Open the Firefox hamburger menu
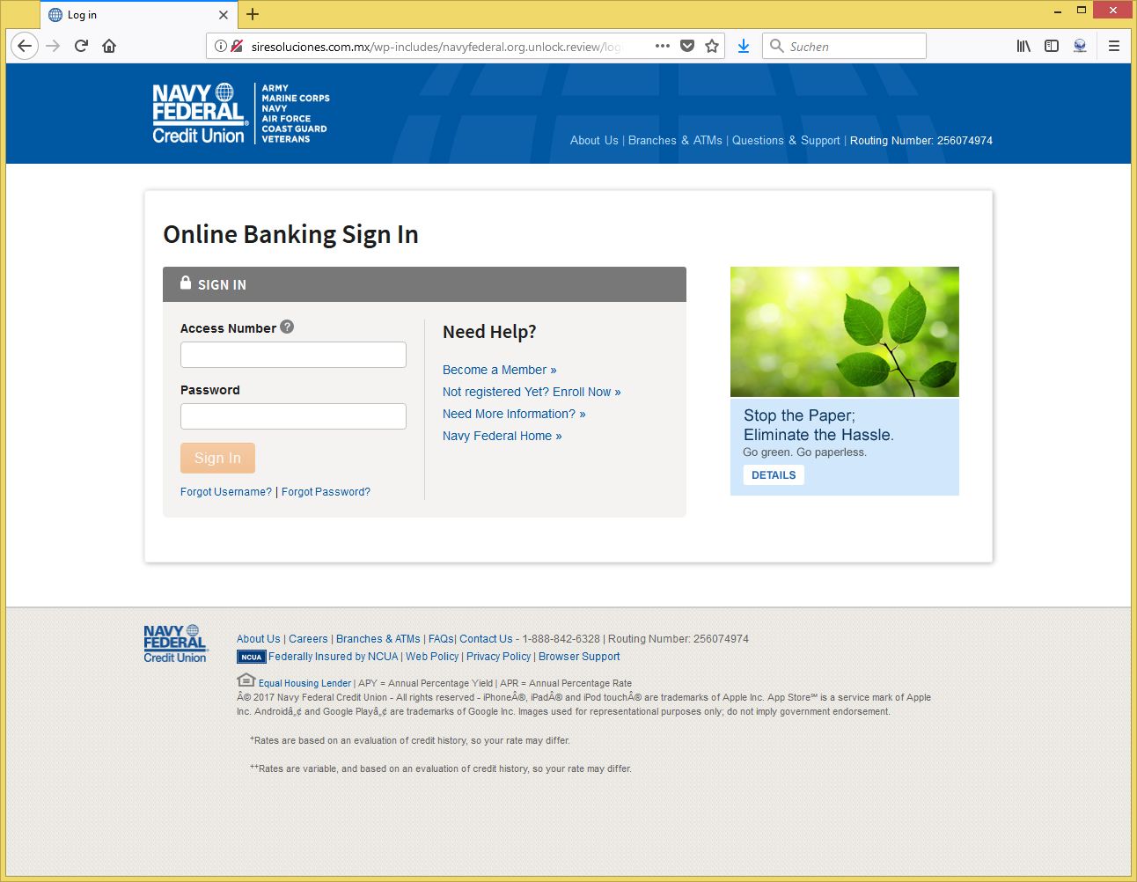1137x882 pixels. point(1114,46)
